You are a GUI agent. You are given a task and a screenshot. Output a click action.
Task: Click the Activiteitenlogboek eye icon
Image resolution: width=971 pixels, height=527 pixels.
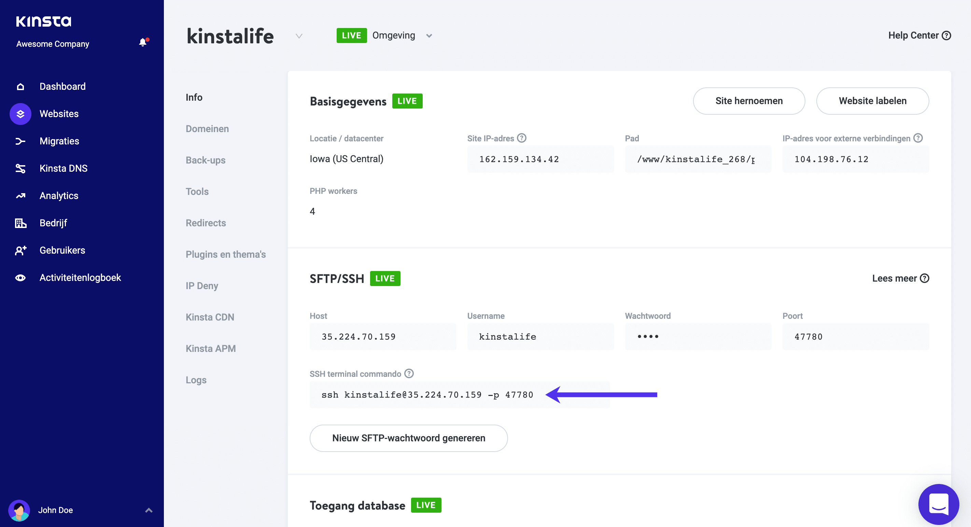click(x=20, y=277)
